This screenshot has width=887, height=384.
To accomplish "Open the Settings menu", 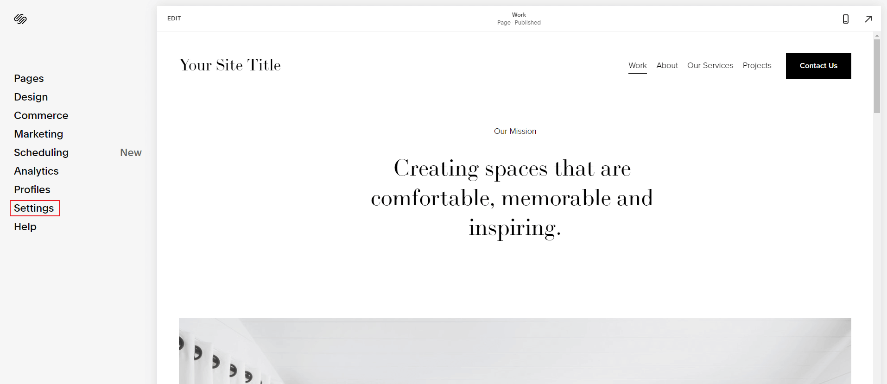I will (34, 208).
